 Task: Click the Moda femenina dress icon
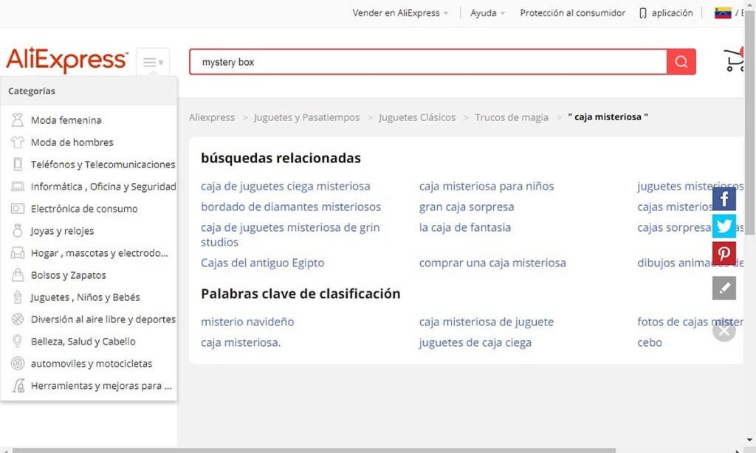tap(18, 120)
